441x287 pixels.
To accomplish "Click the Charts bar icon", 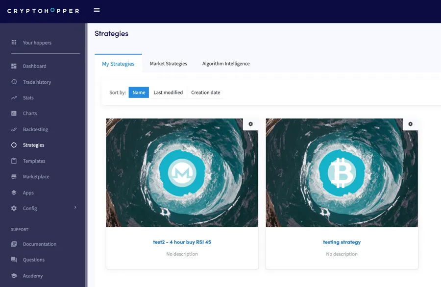I will click(x=14, y=113).
